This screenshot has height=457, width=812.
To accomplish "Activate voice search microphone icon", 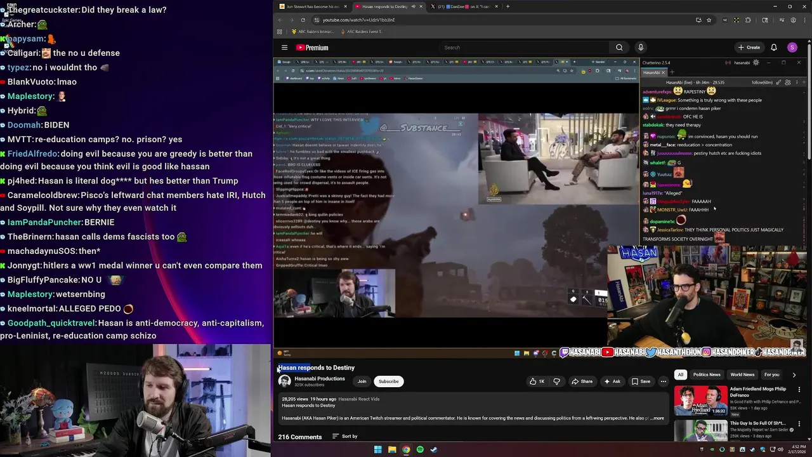I will 641,48.
